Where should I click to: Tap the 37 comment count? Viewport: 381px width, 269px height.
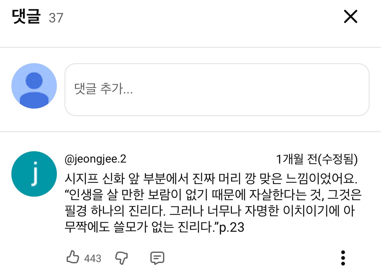(56, 18)
